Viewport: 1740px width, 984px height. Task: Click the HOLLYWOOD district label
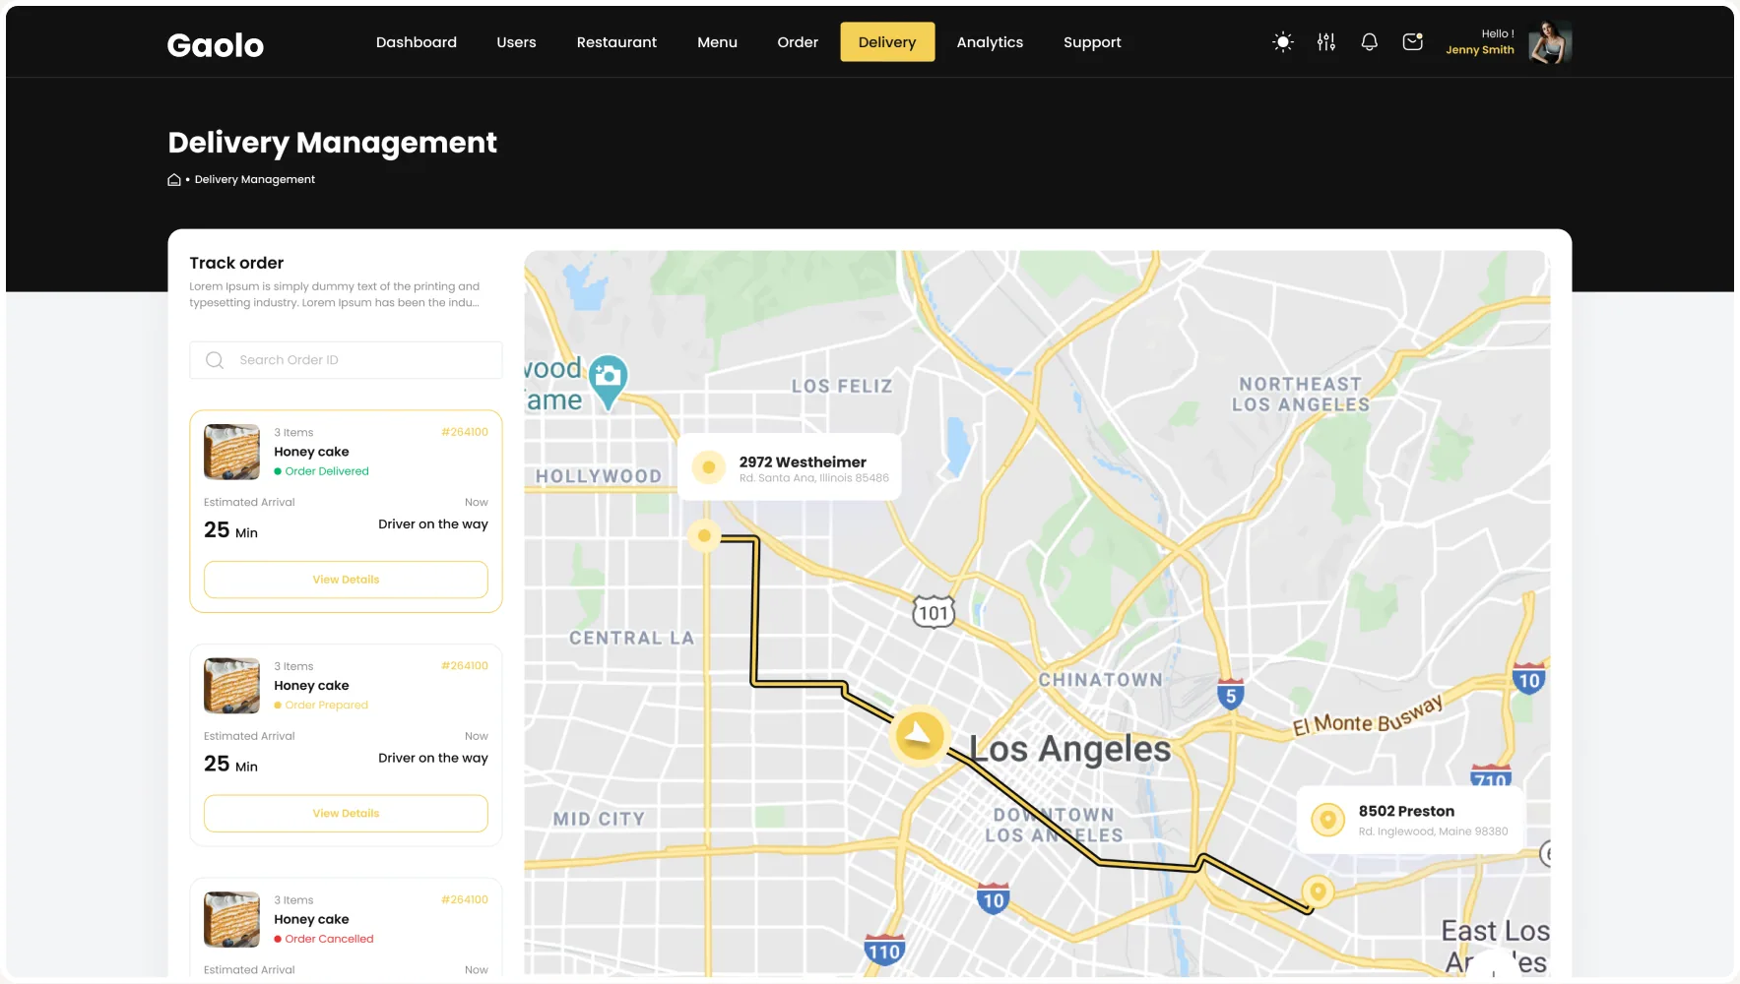[599, 476]
